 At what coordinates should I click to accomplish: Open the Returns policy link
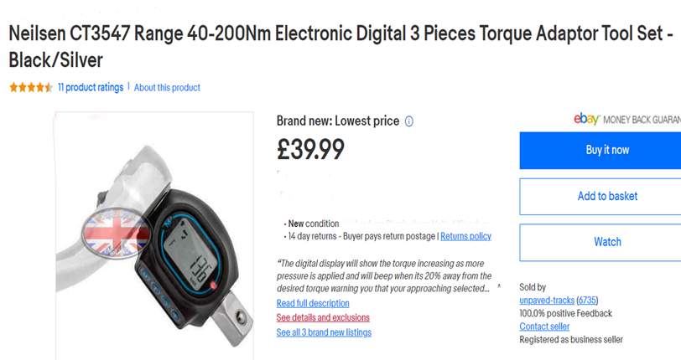pos(465,236)
